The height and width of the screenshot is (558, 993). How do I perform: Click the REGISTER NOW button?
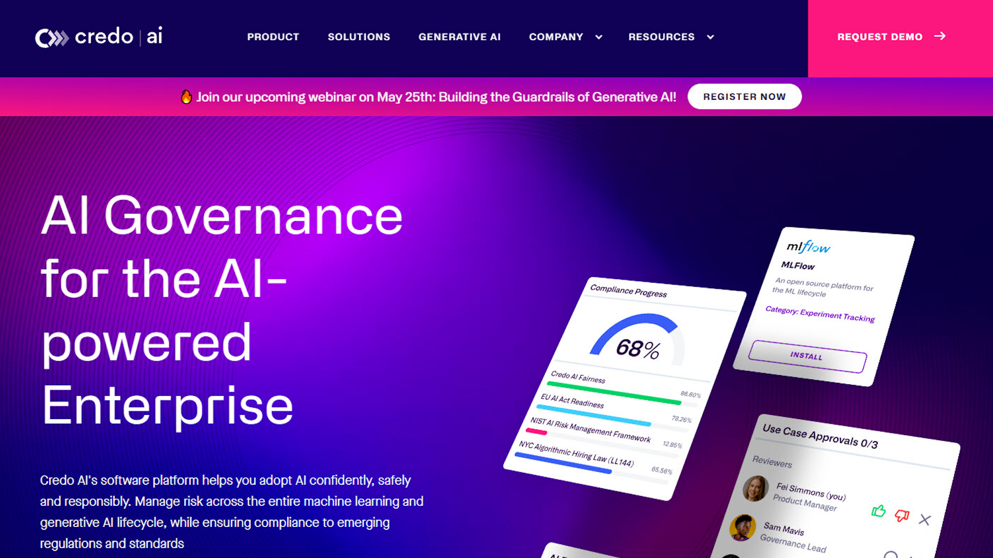click(745, 96)
